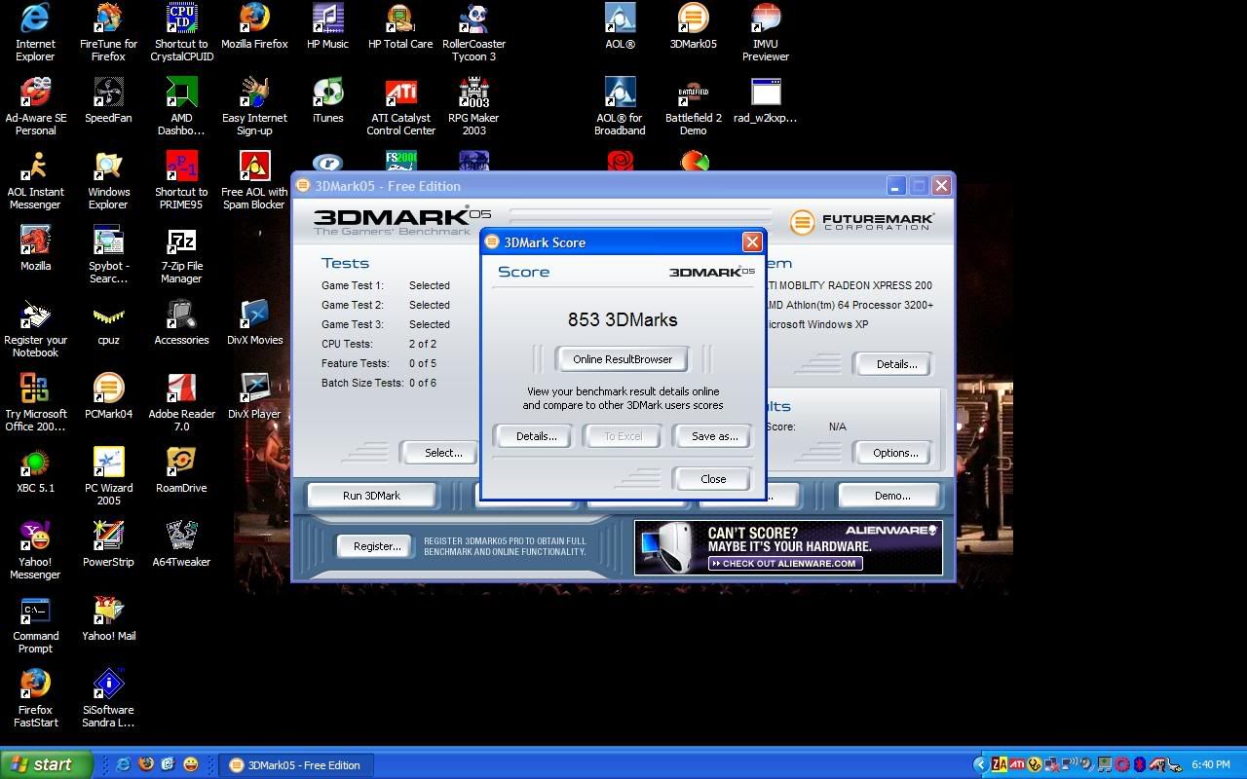Open Battlefield 2 Demo icon
1247x779 pixels.
[693, 106]
